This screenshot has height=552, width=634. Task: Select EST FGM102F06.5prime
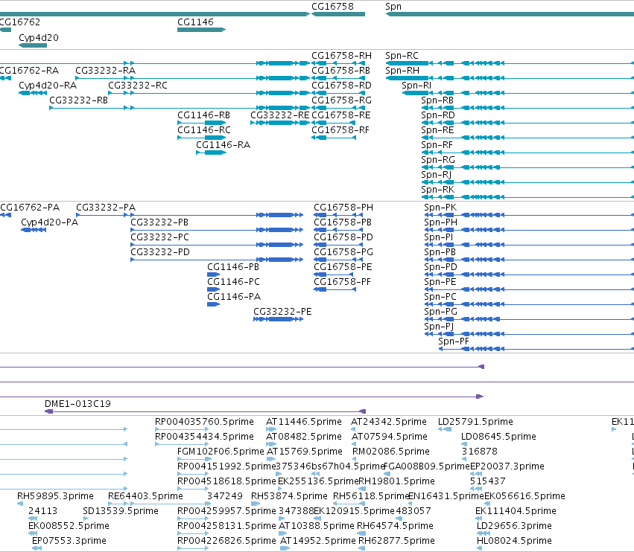point(221,451)
